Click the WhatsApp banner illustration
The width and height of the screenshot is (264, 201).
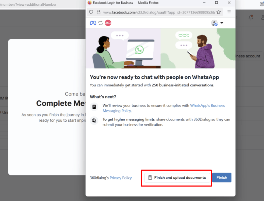coord(160,48)
